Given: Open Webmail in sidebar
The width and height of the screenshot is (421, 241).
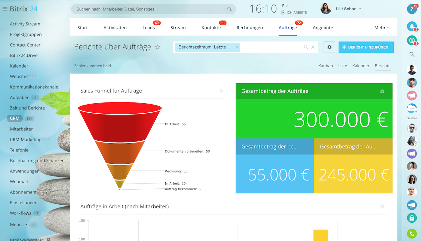Looking at the screenshot, I should pyautogui.click(x=19, y=182).
